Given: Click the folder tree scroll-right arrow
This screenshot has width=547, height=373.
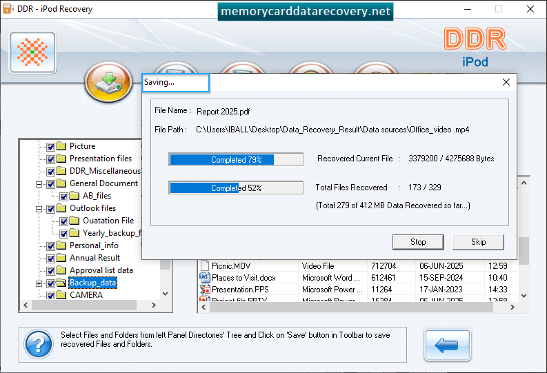Looking at the screenshot, I should click(x=154, y=305).
